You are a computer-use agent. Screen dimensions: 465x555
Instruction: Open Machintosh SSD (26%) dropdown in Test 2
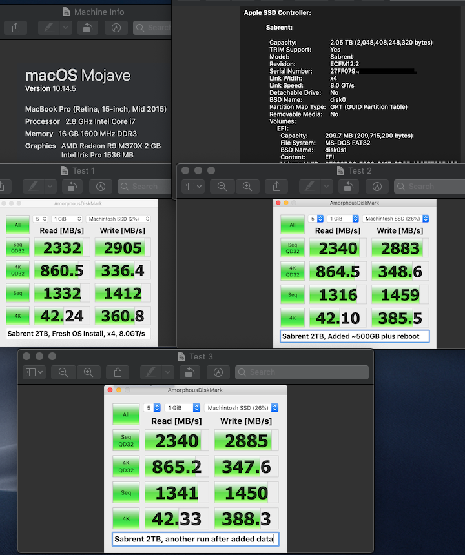396,218
